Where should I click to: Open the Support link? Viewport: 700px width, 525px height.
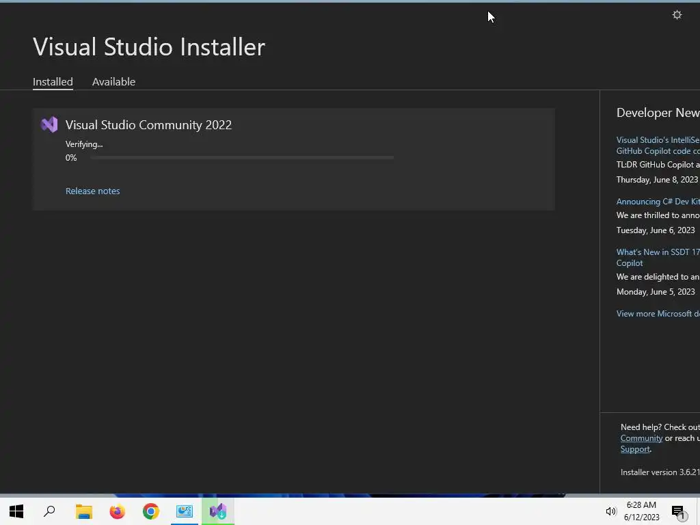point(635,450)
